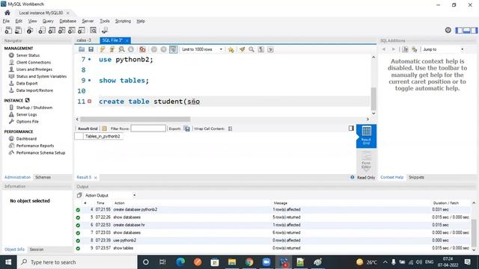Image resolution: width=479 pixels, height=269 pixels.
Task: Click the reconnect to DBMS toolbar icon
Action: (105, 30)
